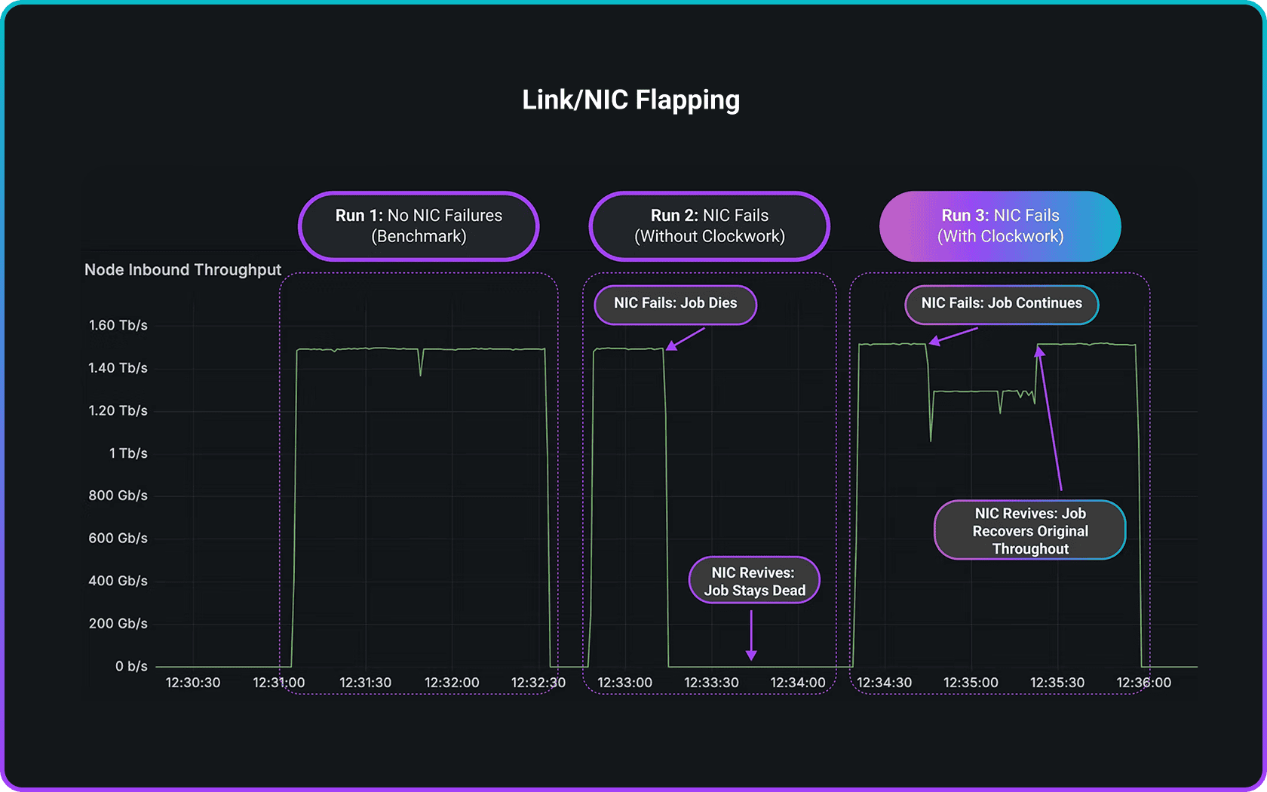Click the Link/NIC Flapping title
The width and height of the screenshot is (1267, 792).
coord(631,100)
